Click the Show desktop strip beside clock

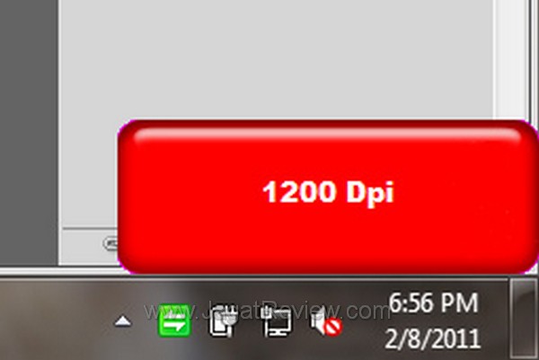pos(524,319)
